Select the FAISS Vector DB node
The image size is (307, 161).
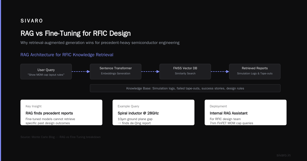pyautogui.click(x=185, y=72)
